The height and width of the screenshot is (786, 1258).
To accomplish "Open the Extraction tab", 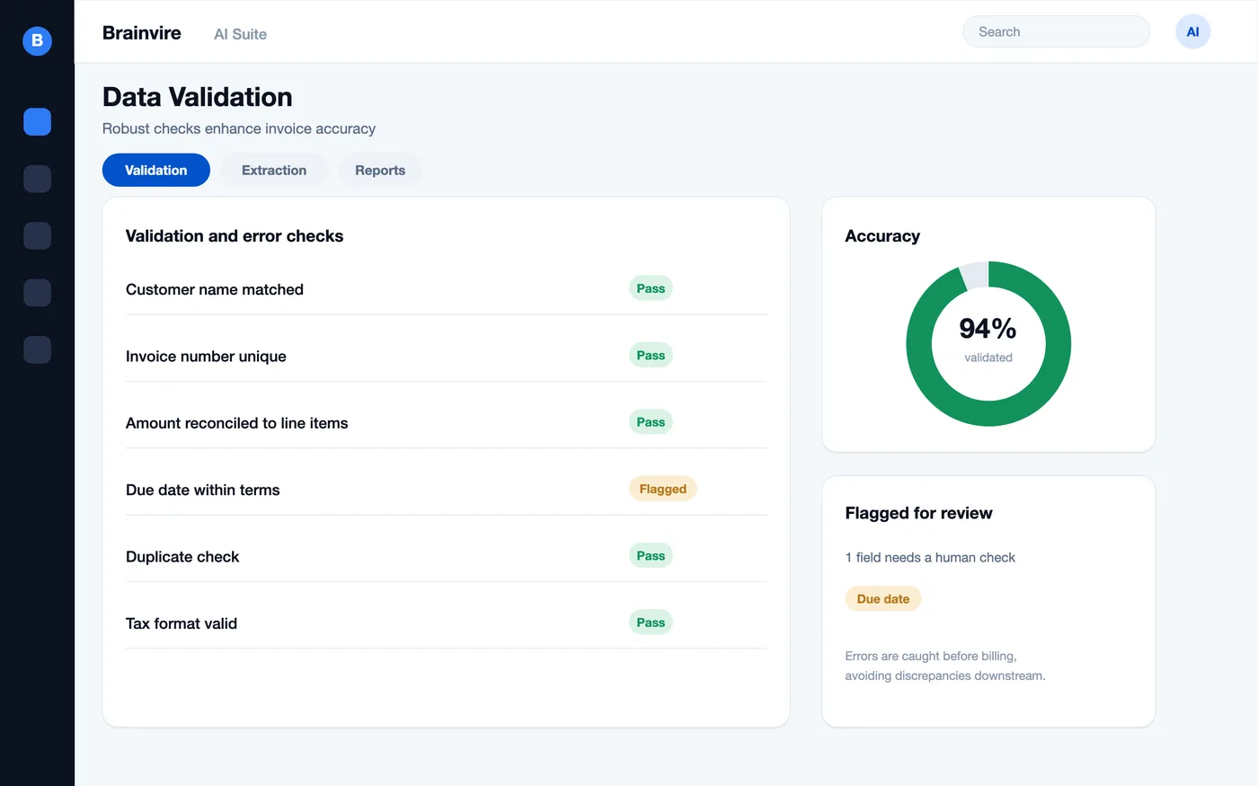I will pyautogui.click(x=274, y=171).
